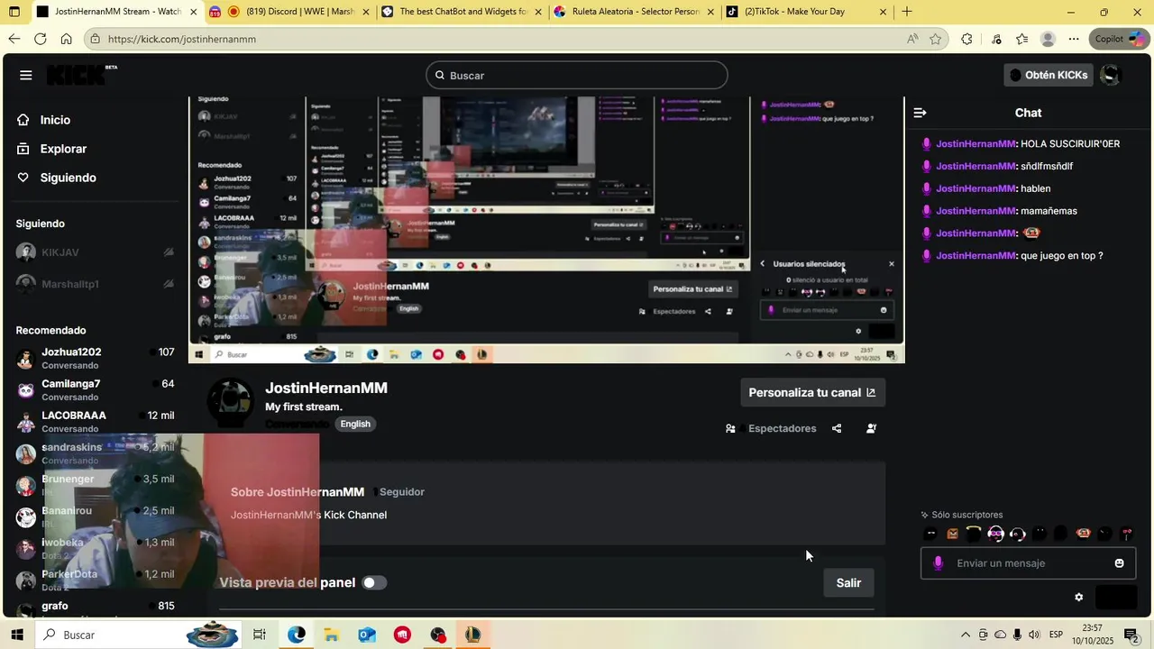Open the Kick hamburger sidebar menu
The image size is (1154, 649).
coord(25,76)
